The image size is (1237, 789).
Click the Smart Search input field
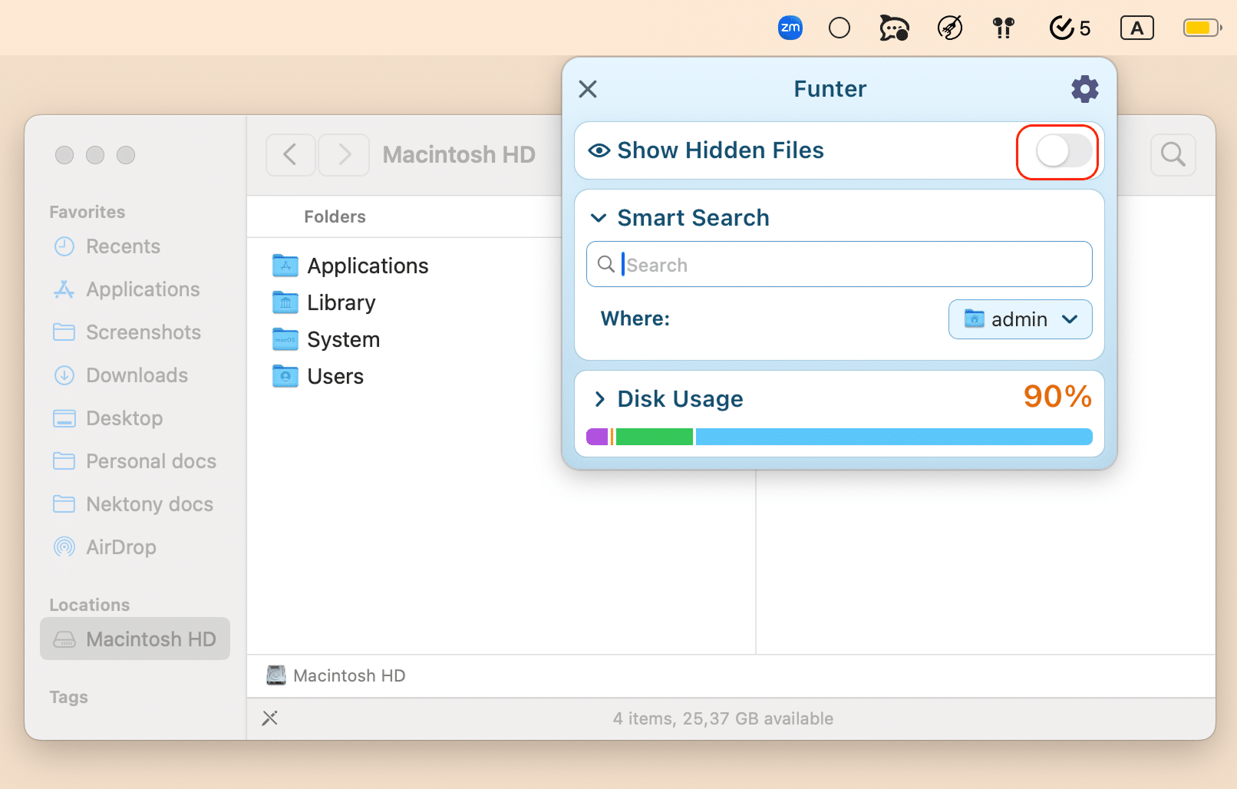pyautogui.click(x=839, y=264)
